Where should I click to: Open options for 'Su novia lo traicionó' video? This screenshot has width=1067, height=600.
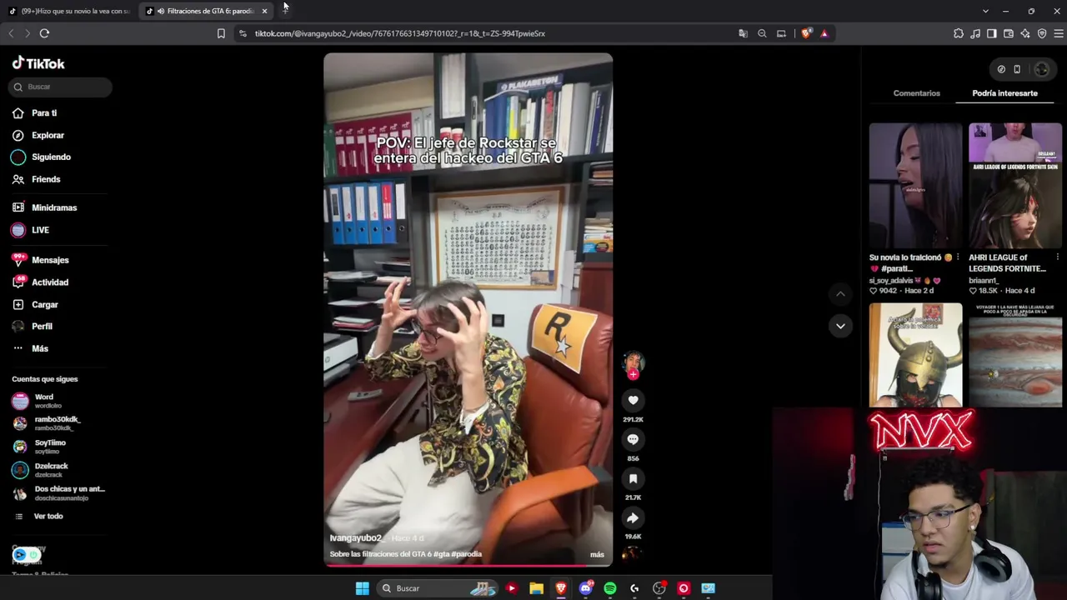958,257
